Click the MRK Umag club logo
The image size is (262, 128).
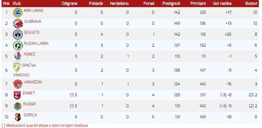[18, 13]
